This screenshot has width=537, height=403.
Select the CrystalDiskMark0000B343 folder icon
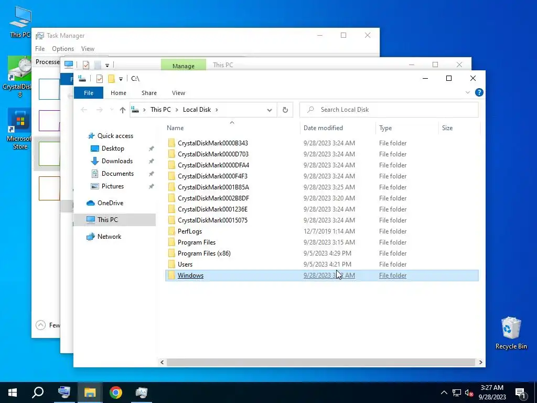[171, 143]
